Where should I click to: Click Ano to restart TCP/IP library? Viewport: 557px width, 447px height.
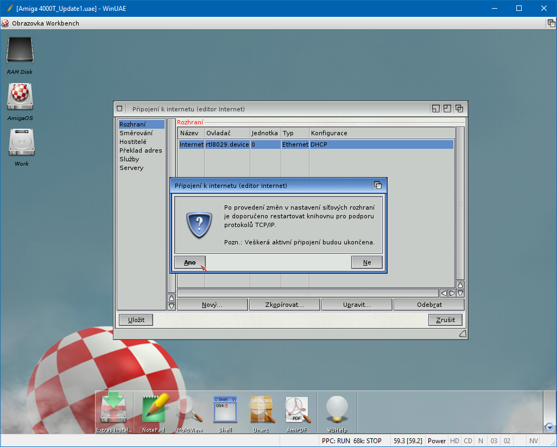pos(189,262)
